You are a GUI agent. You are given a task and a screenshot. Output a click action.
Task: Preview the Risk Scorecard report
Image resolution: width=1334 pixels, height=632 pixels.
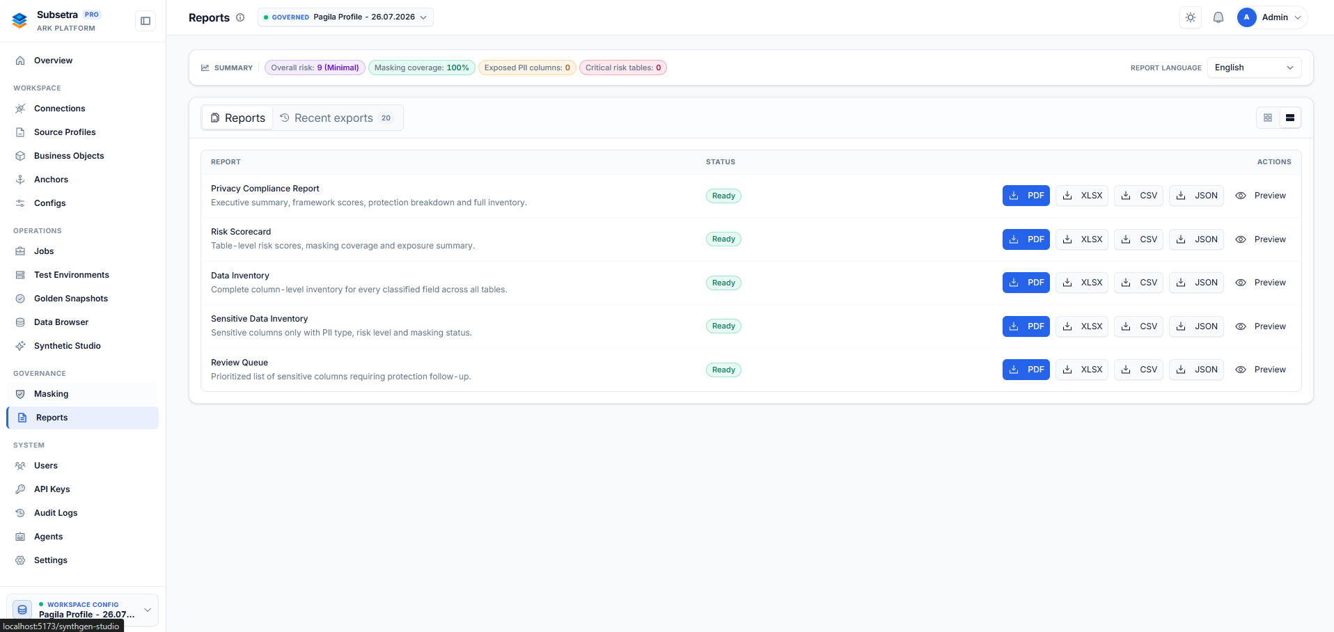(x=1261, y=239)
